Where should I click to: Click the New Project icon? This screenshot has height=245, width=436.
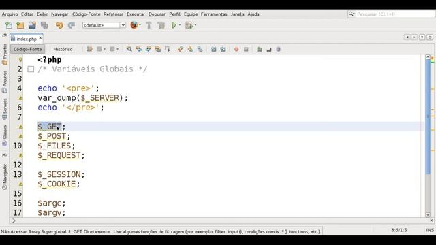click(20, 25)
